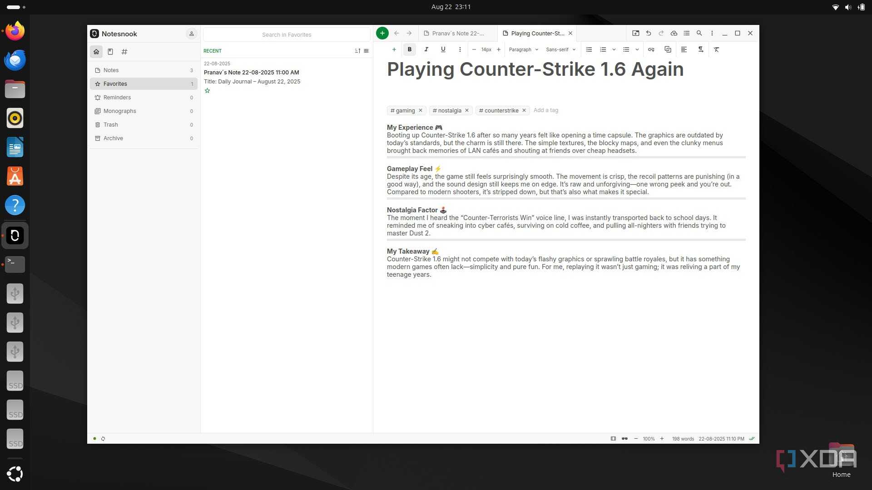This screenshot has width=872, height=490.
Task: Open the user profile icon next to Notesnook
Action: (x=191, y=34)
